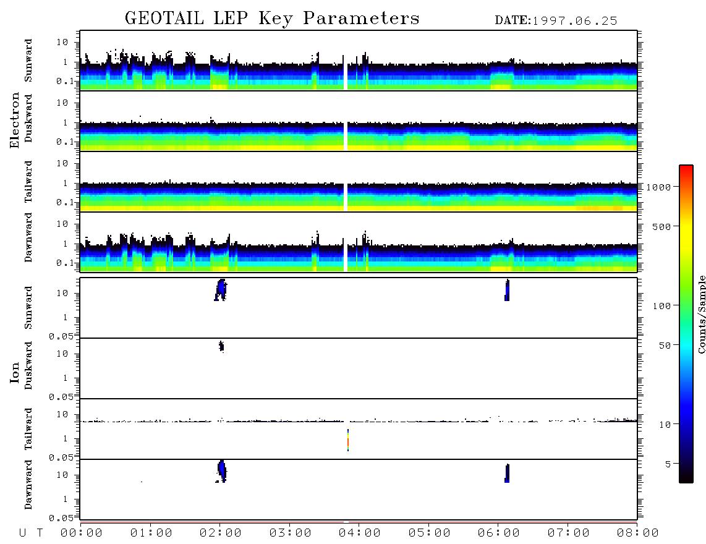Click the Ion Dawnward blue burst near 02:00
This screenshot has height=544, width=706.
pyautogui.click(x=221, y=472)
